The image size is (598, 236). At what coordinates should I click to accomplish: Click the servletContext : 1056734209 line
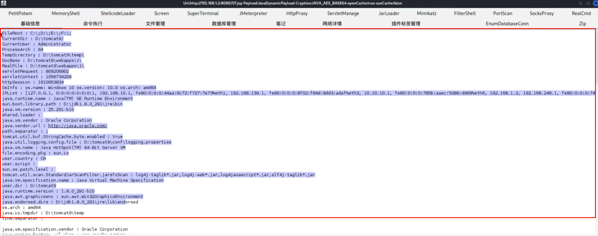click(36, 77)
